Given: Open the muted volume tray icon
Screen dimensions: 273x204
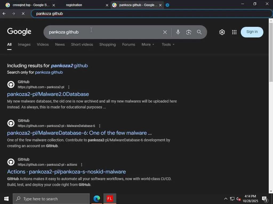Looking at the screenshot, I should tap(238, 199).
